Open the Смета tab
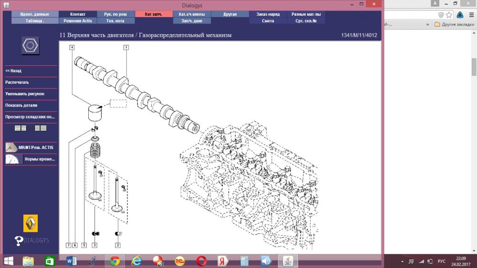The height and width of the screenshot is (268, 477). (x=268, y=20)
